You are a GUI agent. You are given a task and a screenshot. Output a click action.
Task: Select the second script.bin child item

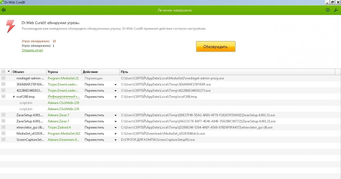(26, 109)
